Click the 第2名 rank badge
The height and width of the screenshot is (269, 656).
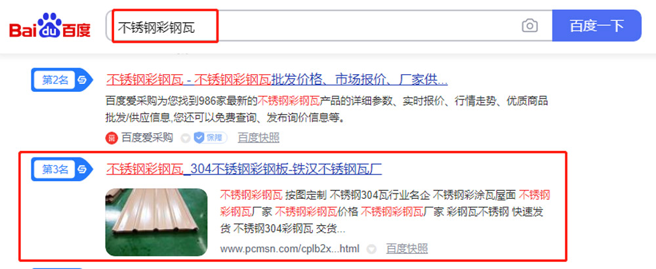point(62,79)
